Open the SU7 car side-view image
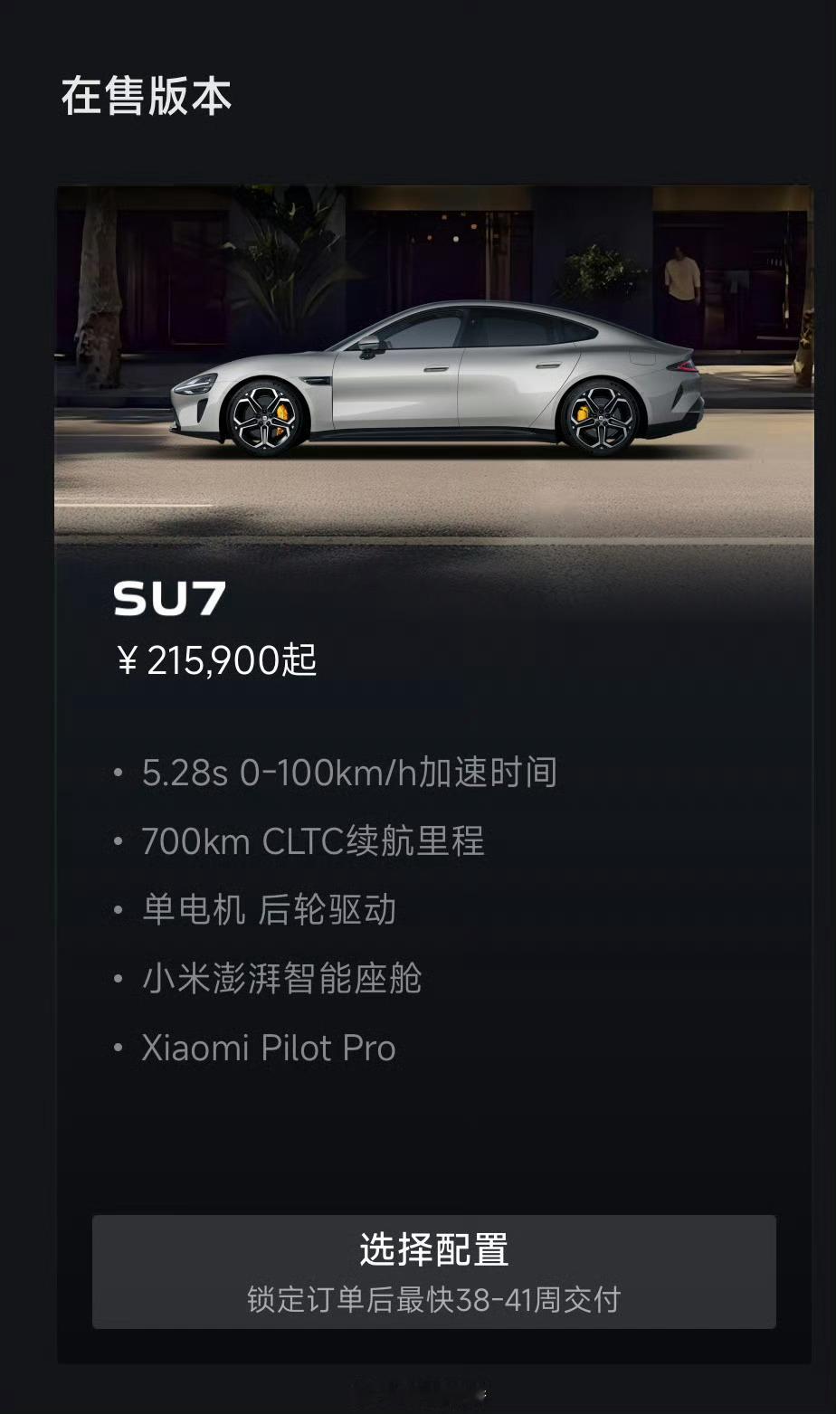This screenshot has height=1414, width=836. point(433,362)
